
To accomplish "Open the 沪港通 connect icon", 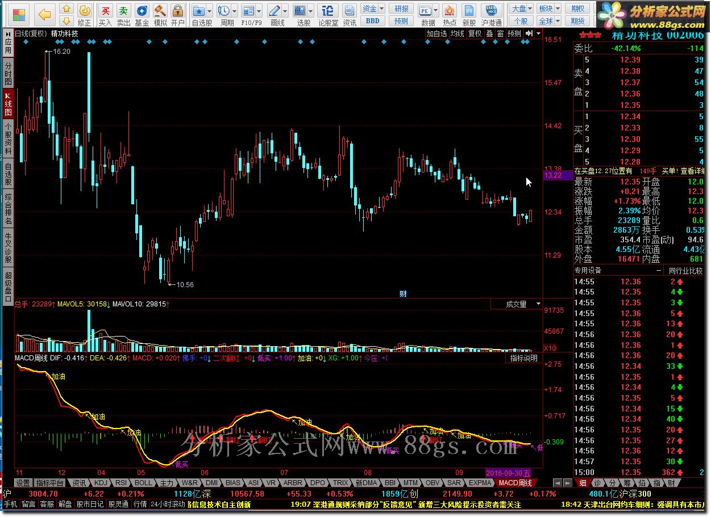I will pyautogui.click(x=491, y=14).
